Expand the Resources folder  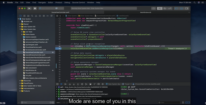coord(20,81)
